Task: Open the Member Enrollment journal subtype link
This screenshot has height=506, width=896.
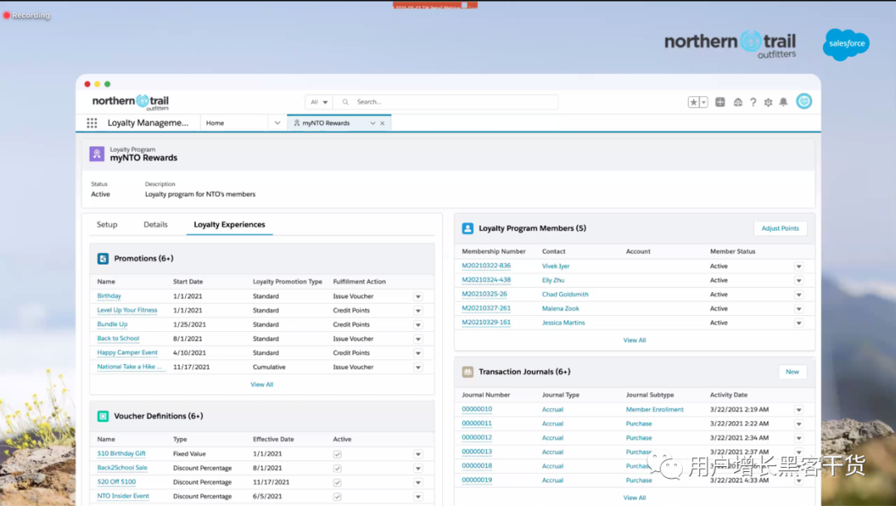Action: coord(655,410)
